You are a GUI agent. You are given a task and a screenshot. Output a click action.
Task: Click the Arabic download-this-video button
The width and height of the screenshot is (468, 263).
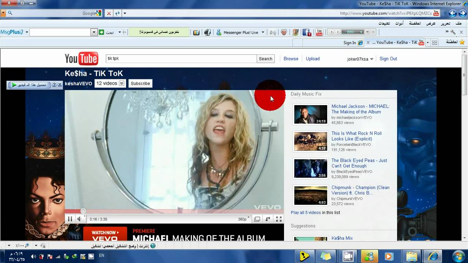tap(29, 85)
